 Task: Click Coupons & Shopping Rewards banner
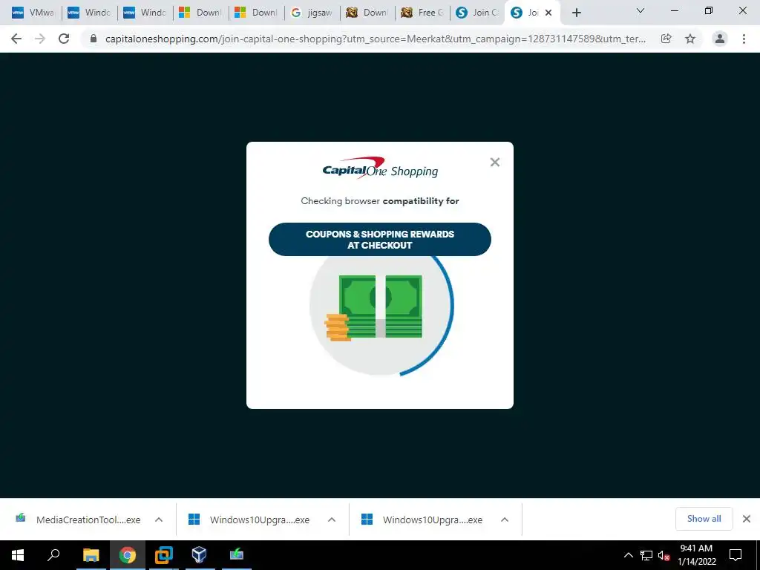point(380,240)
